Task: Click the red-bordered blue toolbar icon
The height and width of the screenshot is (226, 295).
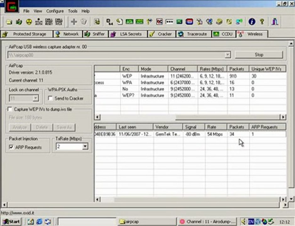Action: click(189, 22)
